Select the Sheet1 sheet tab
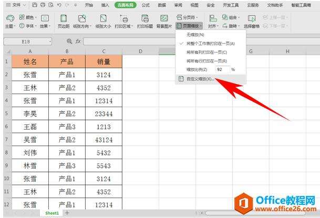320x218 pixels. [x=52, y=213]
